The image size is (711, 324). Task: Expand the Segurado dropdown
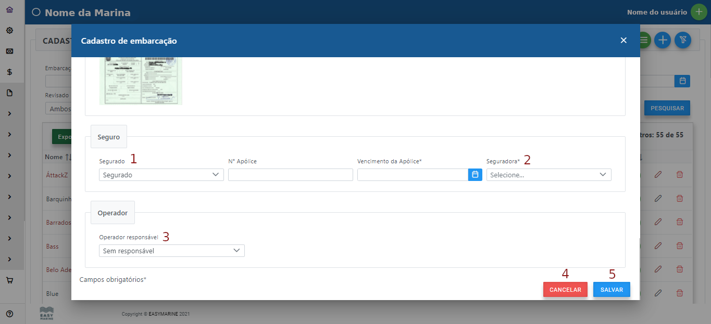click(x=161, y=175)
